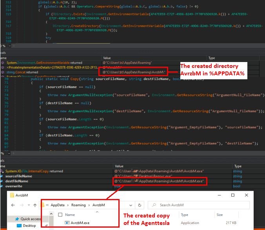Expand the address bar history dropdown
This screenshot has height=230, width=265.
(x=131, y=205)
